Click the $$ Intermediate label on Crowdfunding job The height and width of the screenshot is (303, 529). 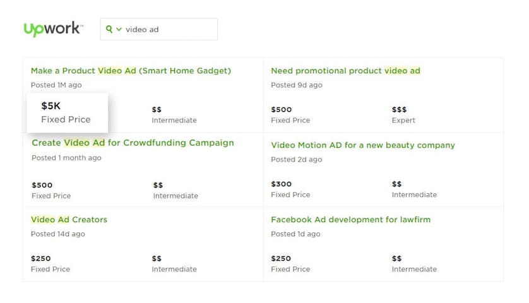pos(175,190)
